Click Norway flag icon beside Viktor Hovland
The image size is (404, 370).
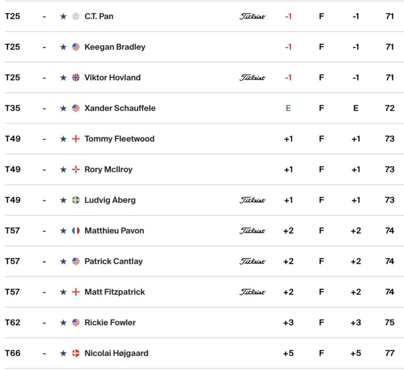(76, 78)
